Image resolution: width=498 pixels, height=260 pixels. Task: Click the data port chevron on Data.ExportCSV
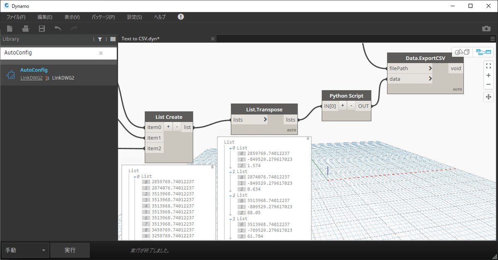[430, 79]
